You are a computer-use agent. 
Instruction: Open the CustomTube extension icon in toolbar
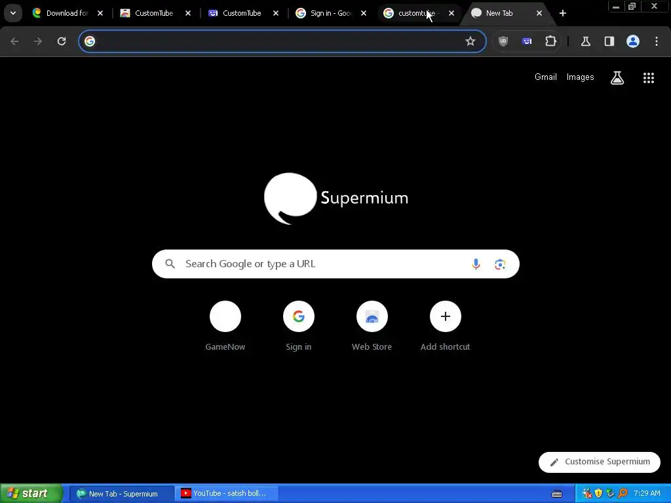527,41
